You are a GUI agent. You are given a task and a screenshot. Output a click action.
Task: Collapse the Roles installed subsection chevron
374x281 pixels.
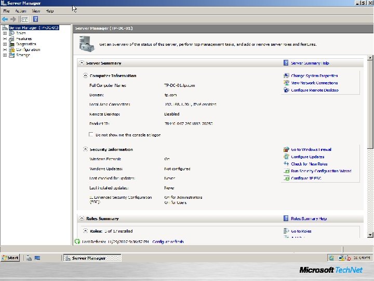click(85, 231)
